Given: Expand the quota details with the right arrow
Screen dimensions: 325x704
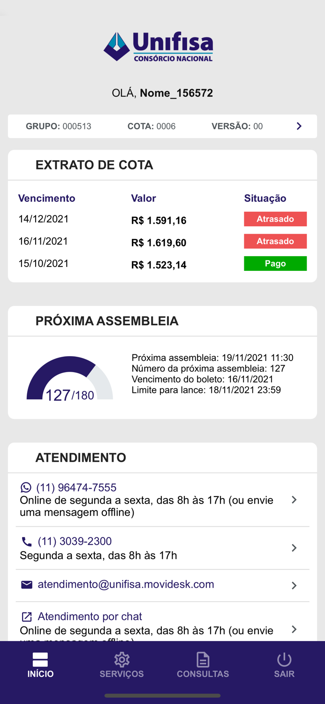Looking at the screenshot, I should pyautogui.click(x=299, y=126).
